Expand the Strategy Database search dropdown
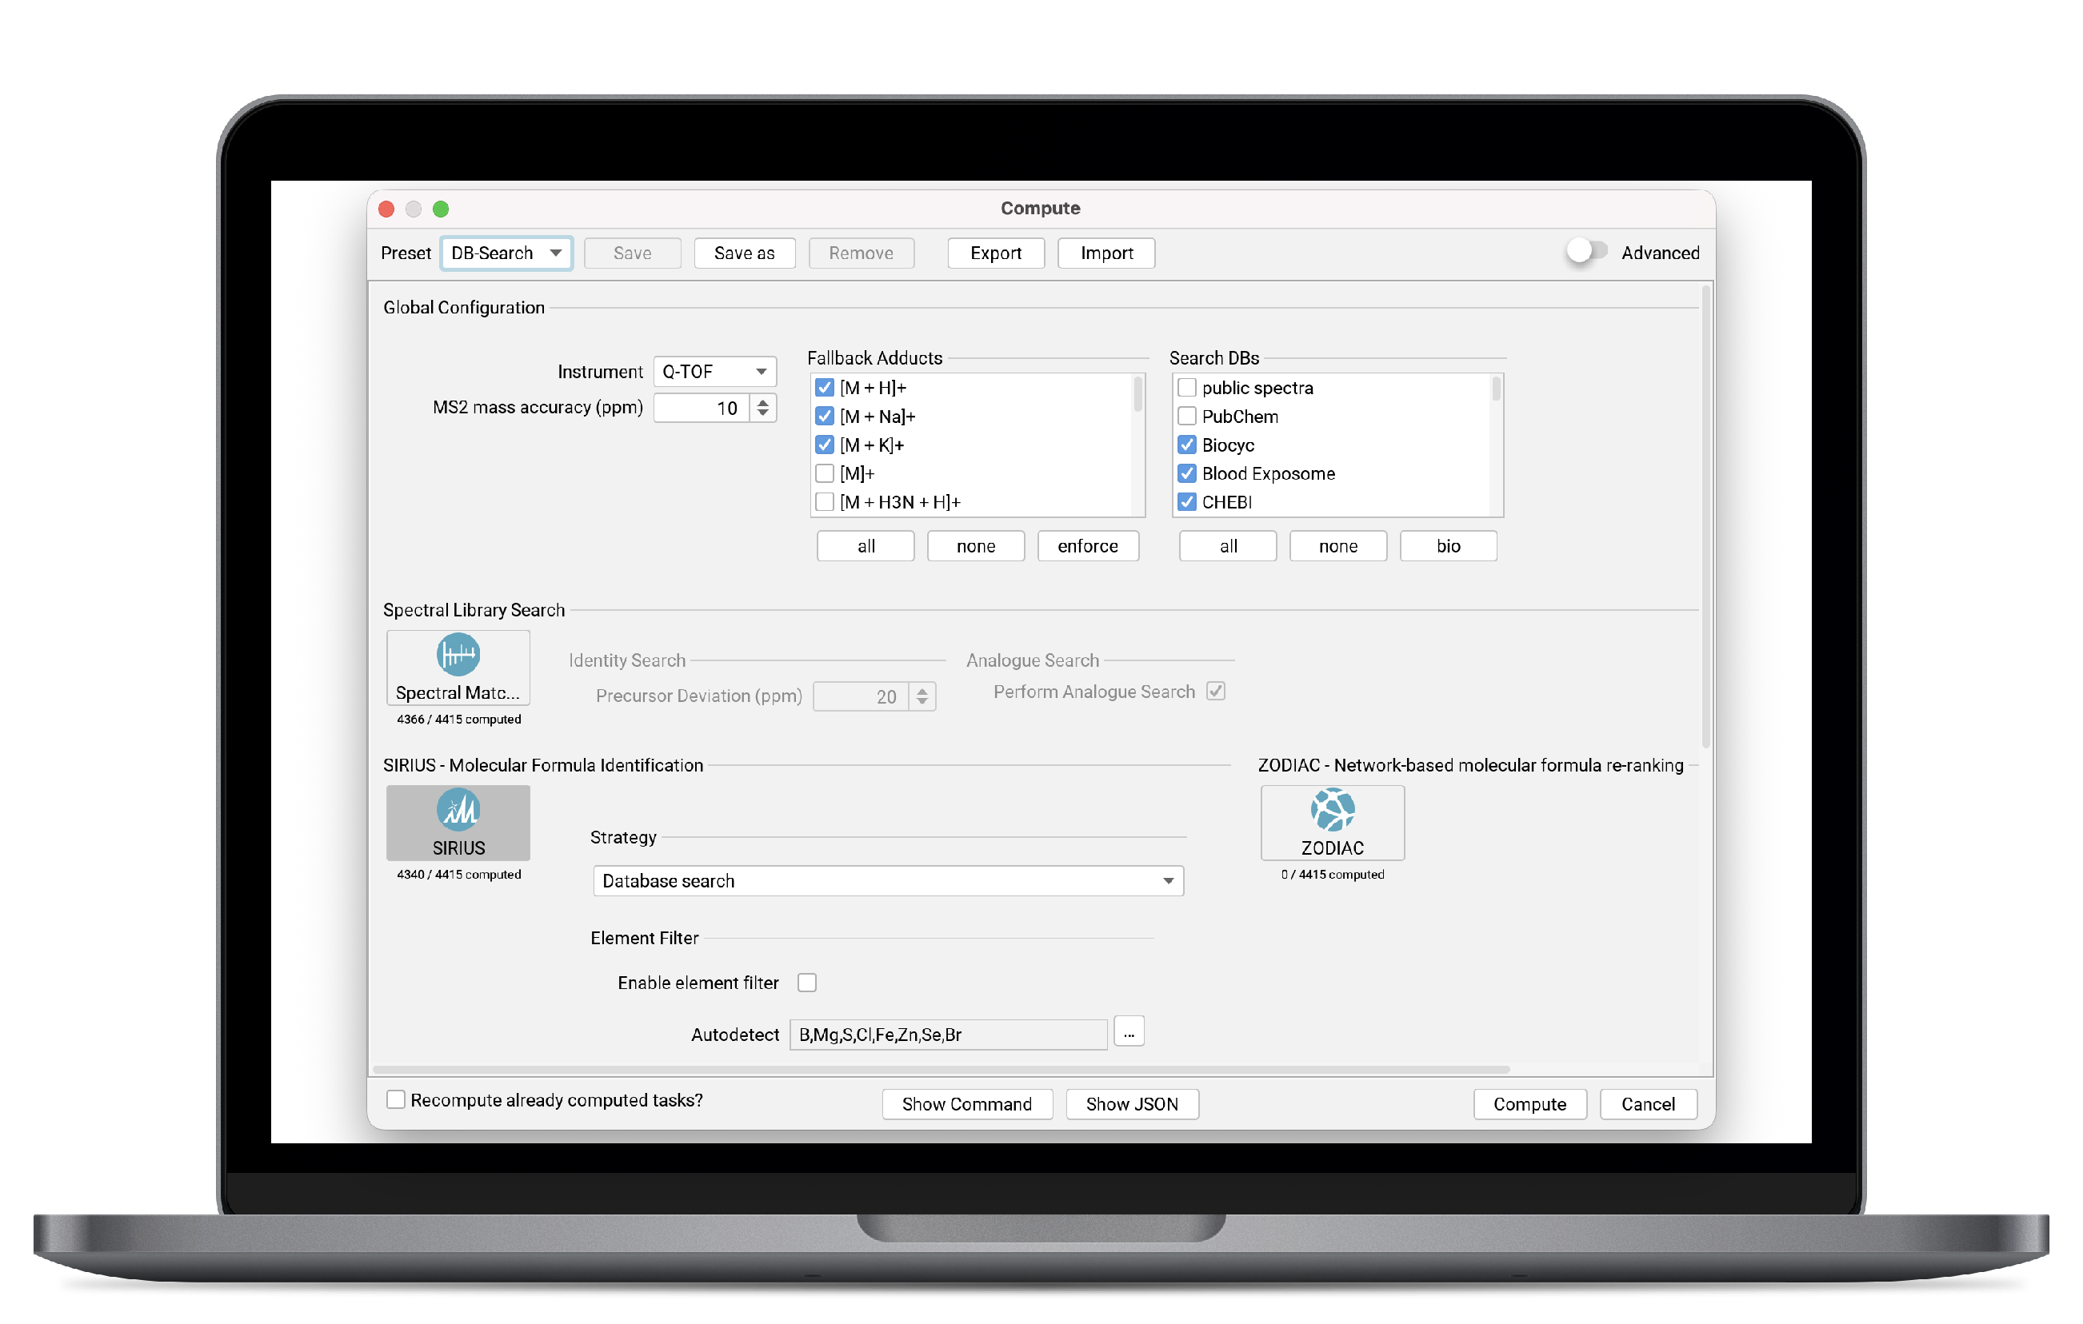 tap(889, 880)
